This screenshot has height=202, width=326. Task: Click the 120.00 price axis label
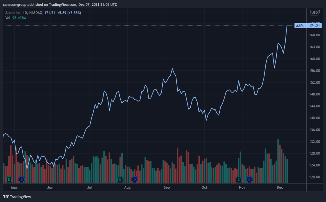(x=315, y=177)
